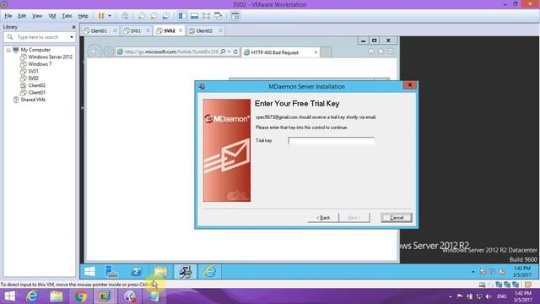Open the Library search dropdown arrow

coord(72,37)
